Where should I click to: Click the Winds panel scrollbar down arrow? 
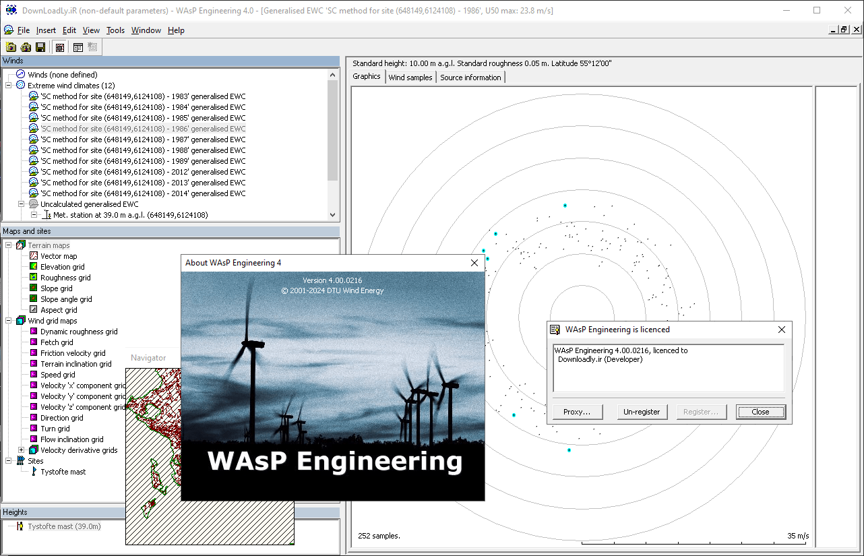click(x=332, y=215)
